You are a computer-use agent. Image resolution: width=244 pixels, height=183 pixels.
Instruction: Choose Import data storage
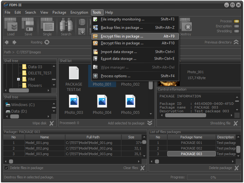(135, 52)
